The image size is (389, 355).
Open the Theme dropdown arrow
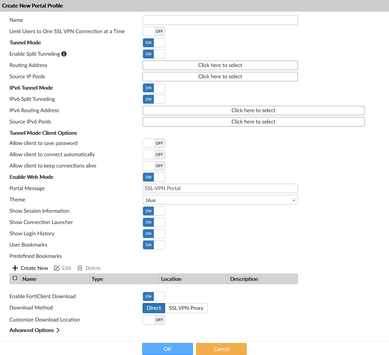coord(293,200)
